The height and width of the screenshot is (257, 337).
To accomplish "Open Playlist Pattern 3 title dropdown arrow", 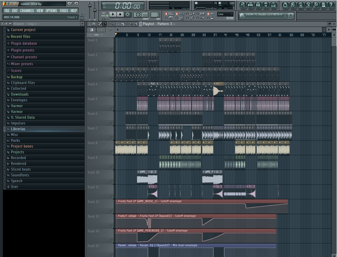I will point(174,24).
